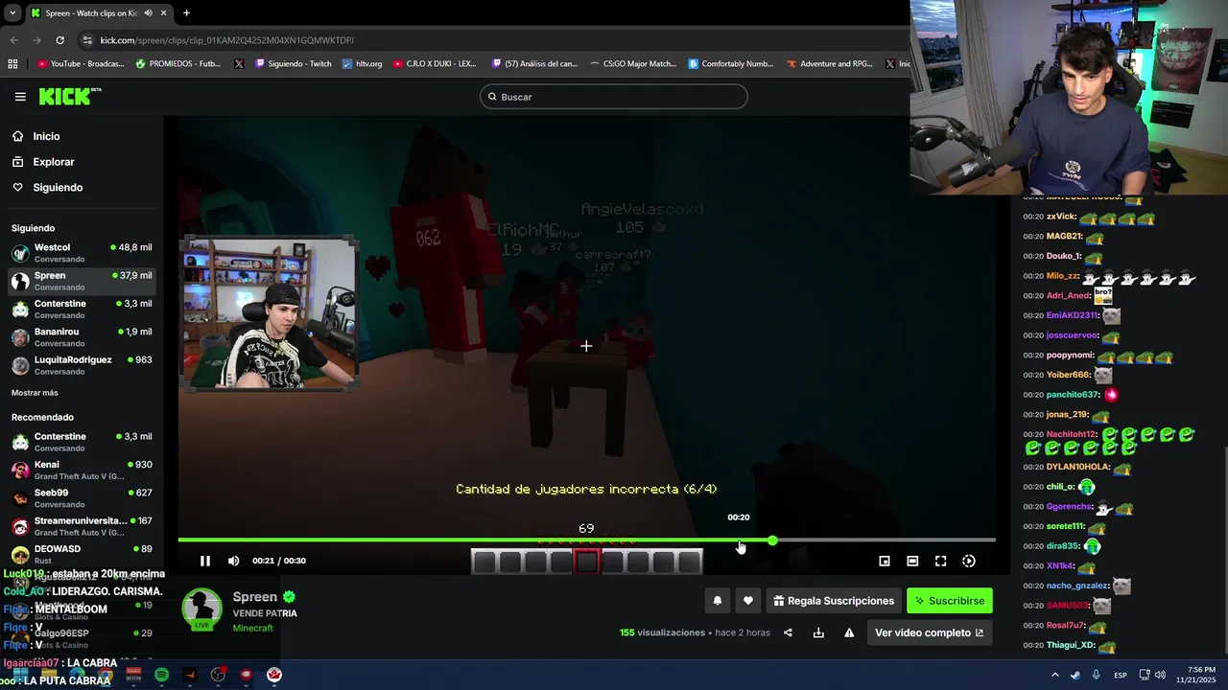Image resolution: width=1228 pixels, height=690 pixels.
Task: Open OBS Studio from the taskbar
Action: point(218,675)
